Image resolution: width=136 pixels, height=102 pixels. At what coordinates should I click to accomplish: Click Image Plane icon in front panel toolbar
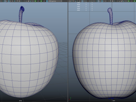[78, 1]
